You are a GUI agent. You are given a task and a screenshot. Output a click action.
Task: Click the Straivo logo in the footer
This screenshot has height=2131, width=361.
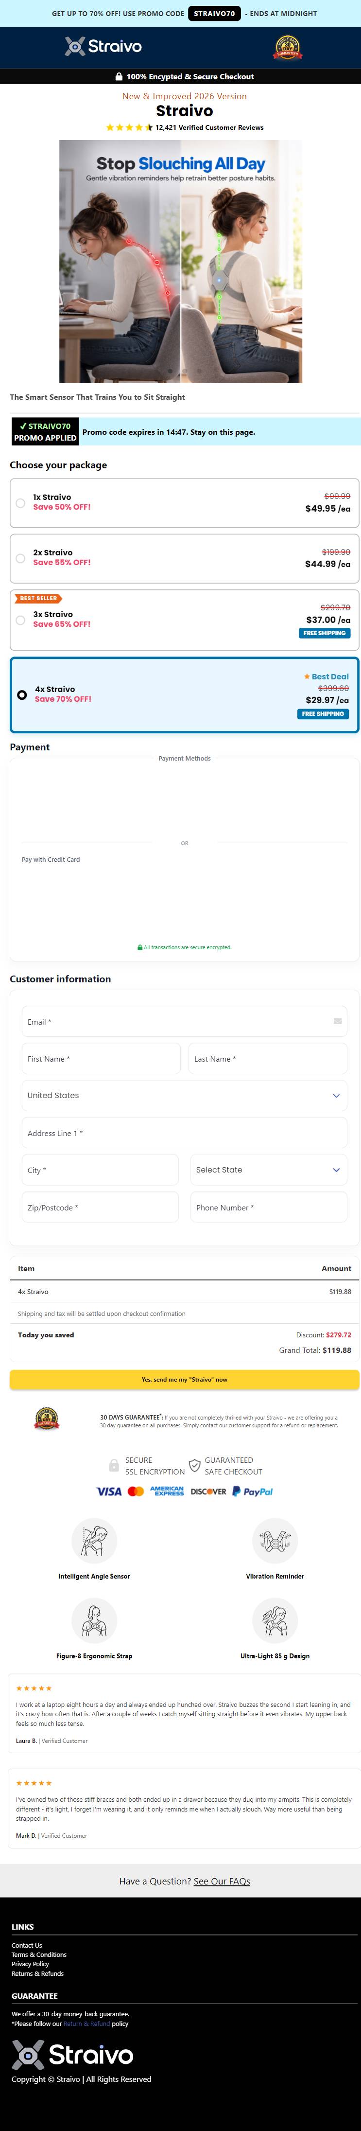click(x=73, y=2054)
